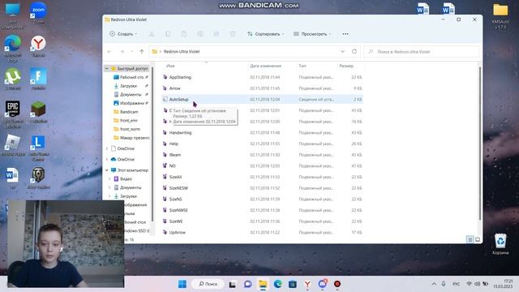Expand the cloud OneDrive tree node
Image resolution: width=519 pixels, height=292 pixels.
point(107,159)
